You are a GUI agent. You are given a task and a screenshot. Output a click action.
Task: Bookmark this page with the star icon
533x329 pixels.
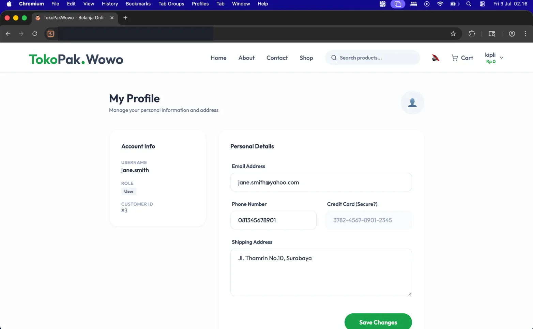(x=453, y=34)
